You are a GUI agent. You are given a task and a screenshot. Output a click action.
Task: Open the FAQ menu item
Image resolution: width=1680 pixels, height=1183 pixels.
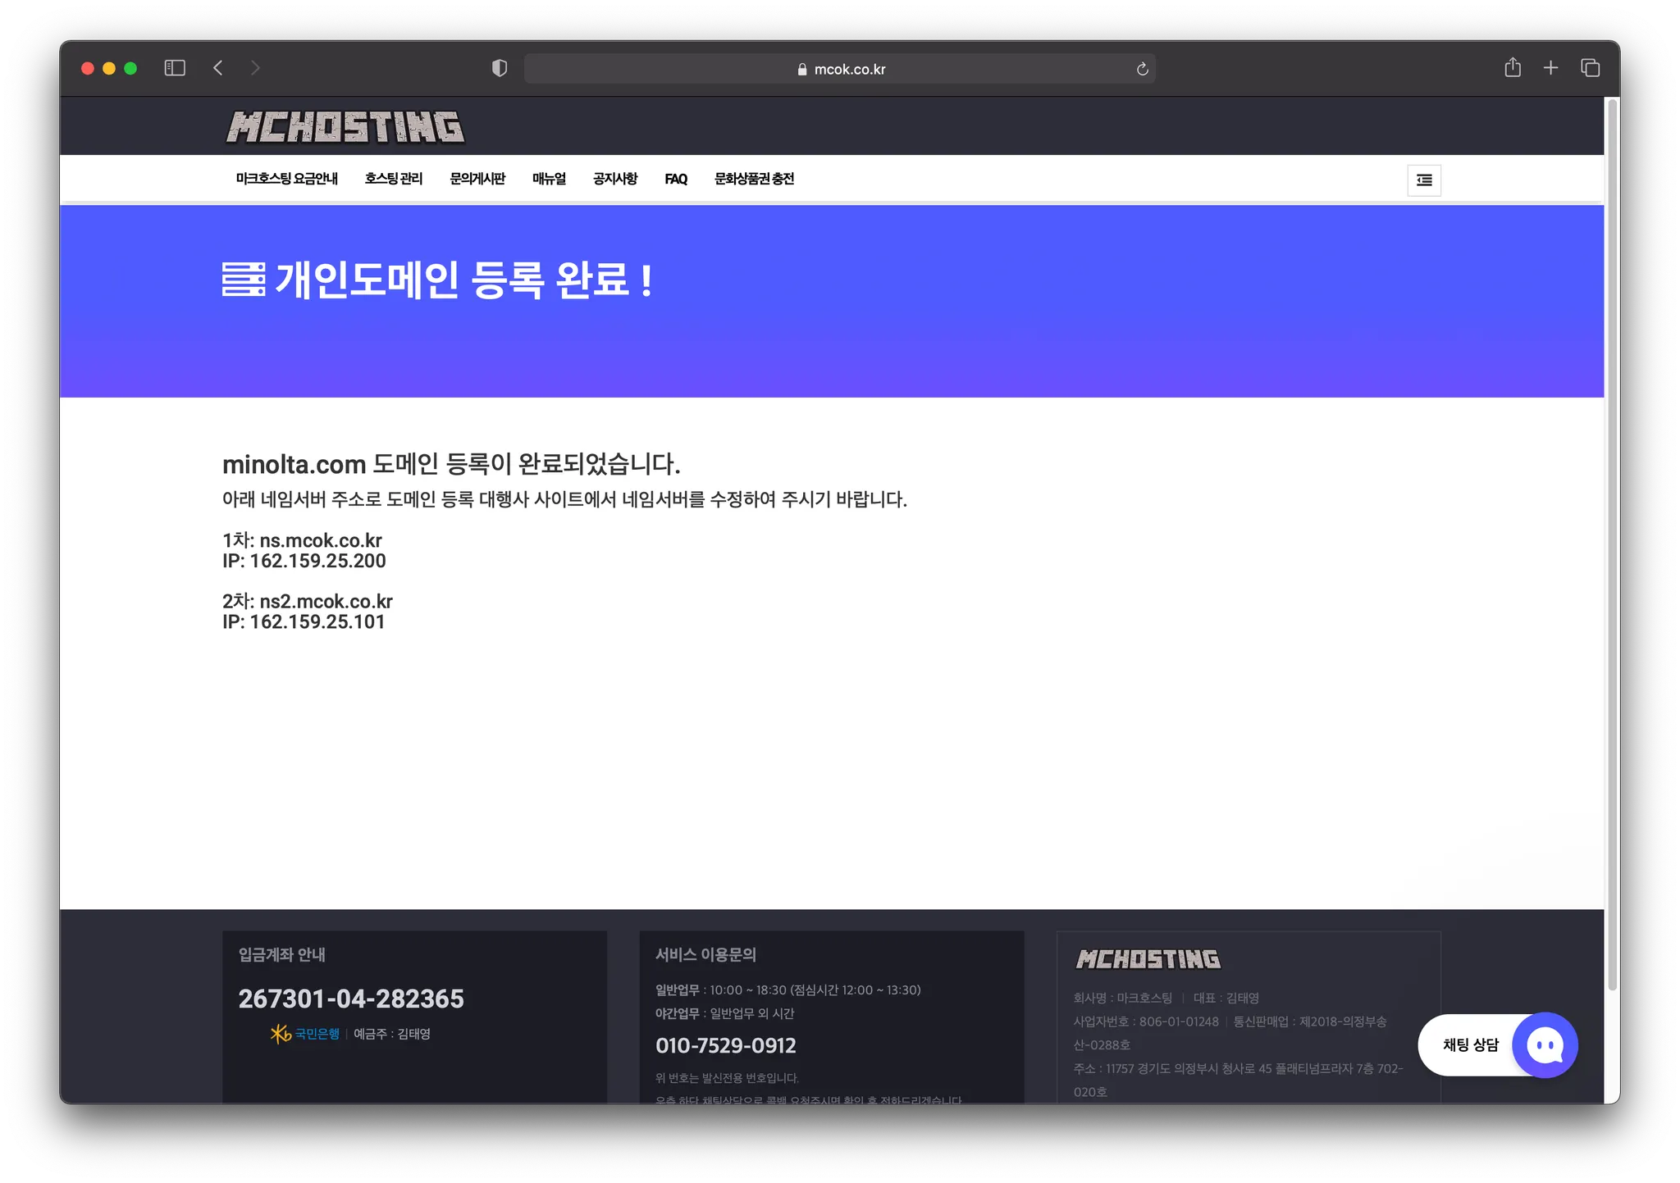(x=676, y=179)
